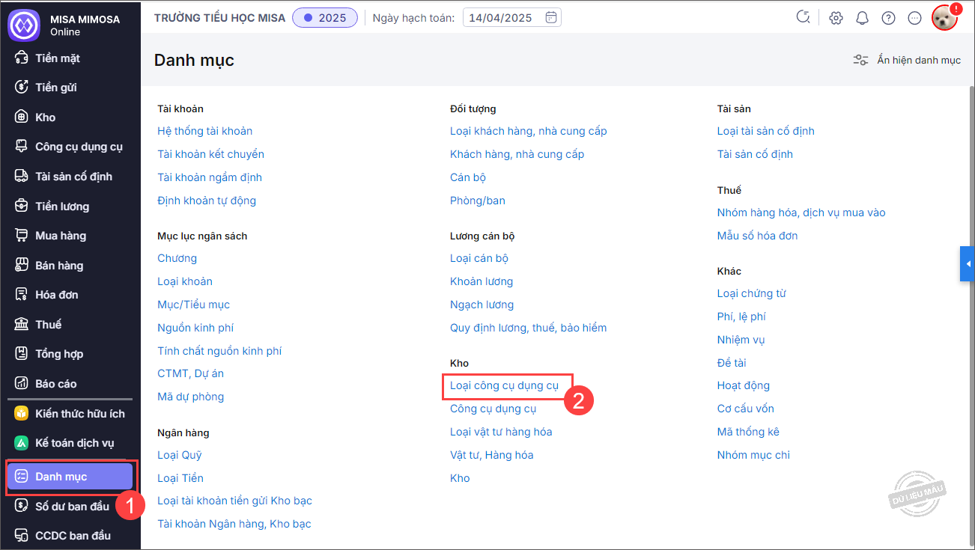Open the Cán bộ link
Screen dimensions: 975x550
coord(468,177)
